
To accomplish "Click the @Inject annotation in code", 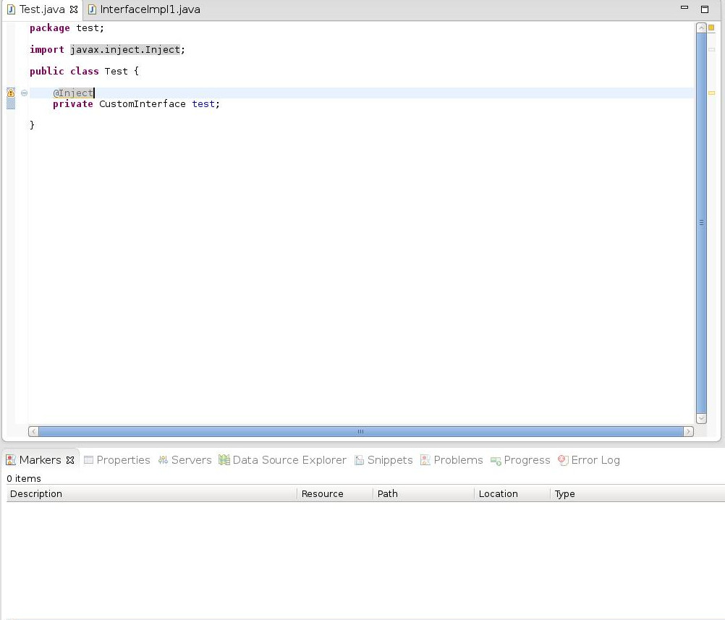I will 73,93.
